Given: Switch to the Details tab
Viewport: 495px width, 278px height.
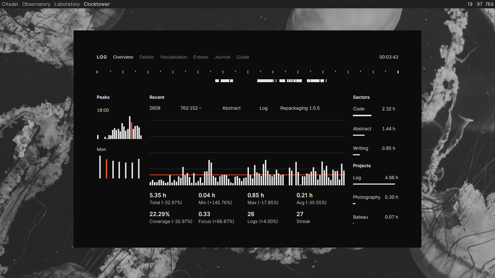Looking at the screenshot, I should tap(146, 57).
